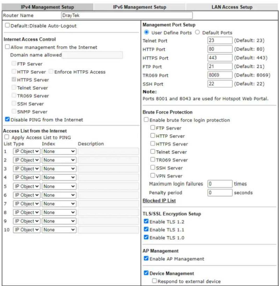
Task: Open List Type dropdown for row 3
Action: (27, 169)
